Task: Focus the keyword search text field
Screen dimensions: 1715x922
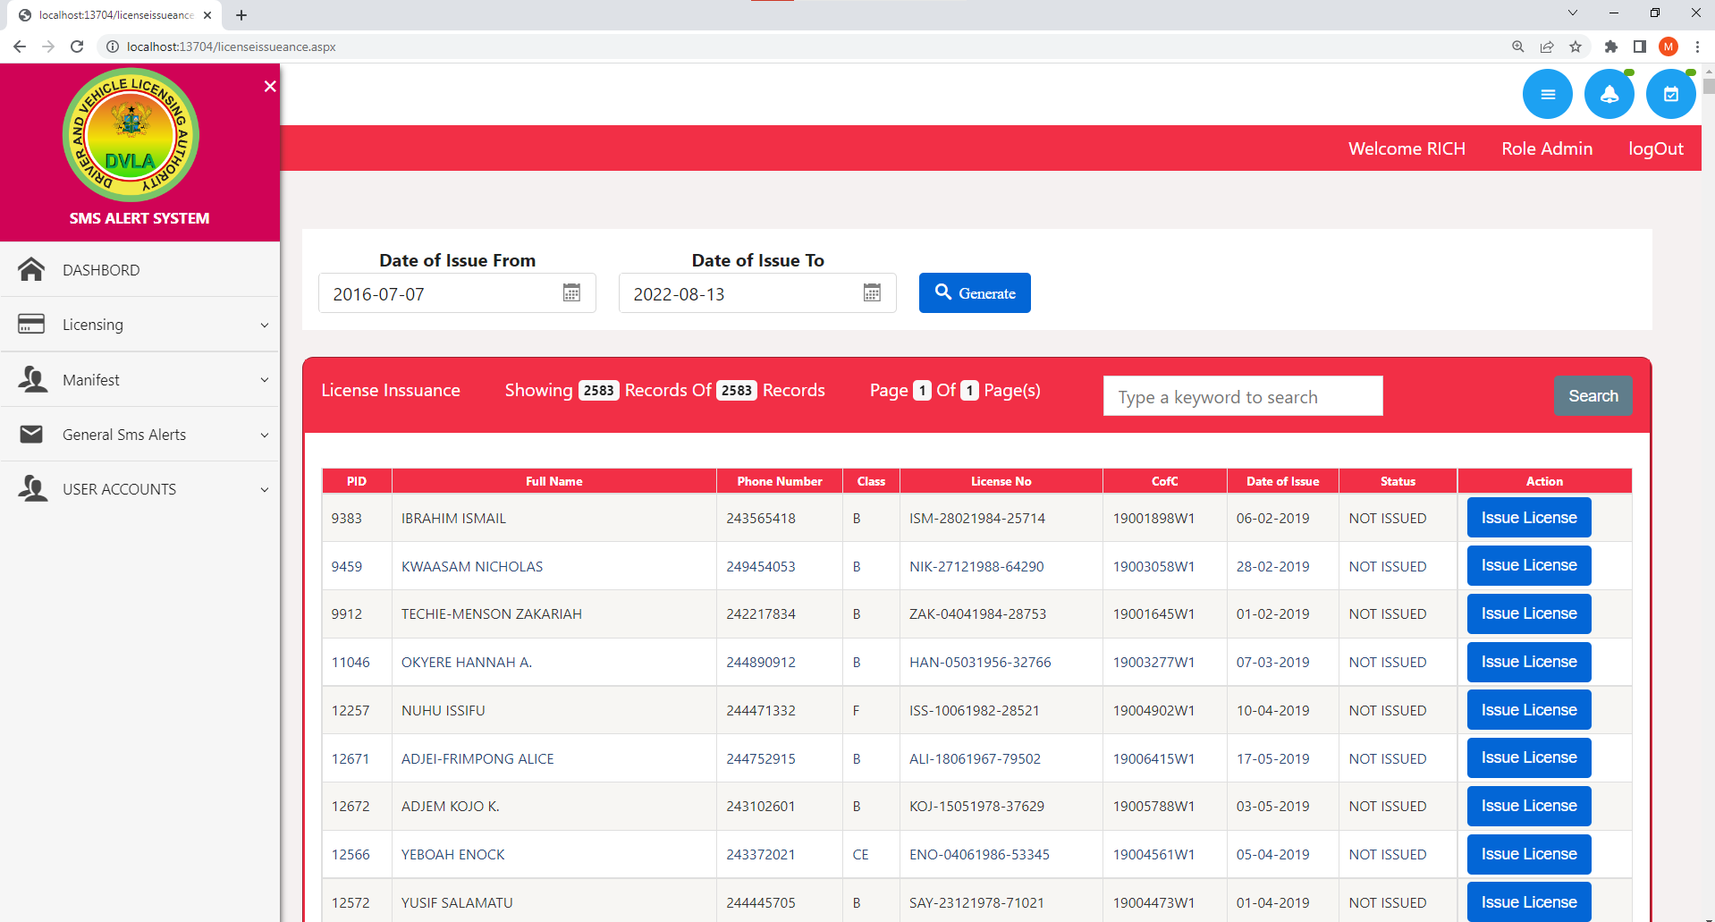Action: point(1242,396)
